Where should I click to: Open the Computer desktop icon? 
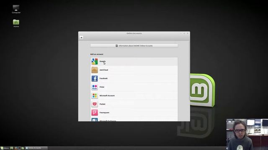coord(16,9)
